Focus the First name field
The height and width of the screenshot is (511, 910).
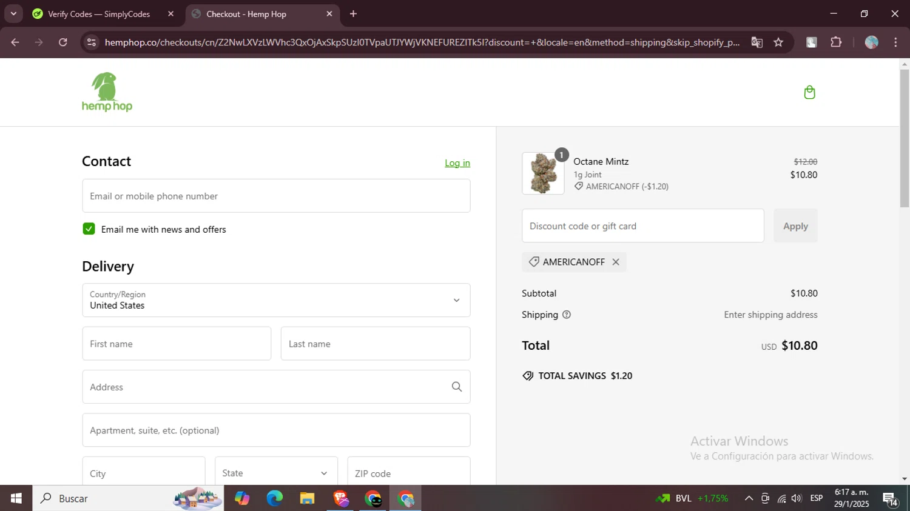177,344
